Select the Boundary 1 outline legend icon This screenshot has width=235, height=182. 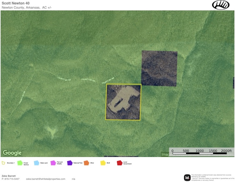point(3,163)
